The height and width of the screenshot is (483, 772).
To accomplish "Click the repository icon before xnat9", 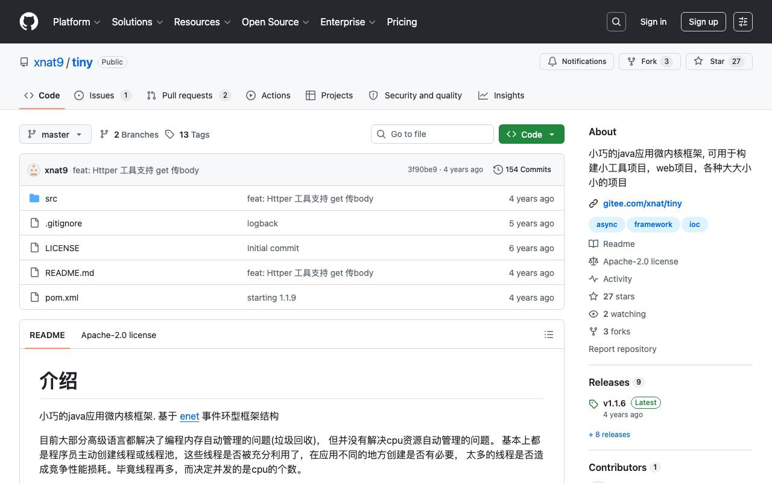I will pyautogui.click(x=24, y=62).
